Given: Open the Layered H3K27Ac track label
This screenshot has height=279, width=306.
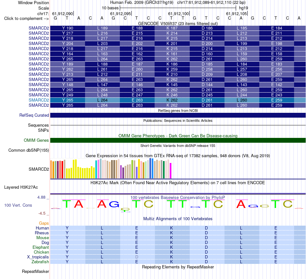Looking at the screenshot, I should [21, 187].
